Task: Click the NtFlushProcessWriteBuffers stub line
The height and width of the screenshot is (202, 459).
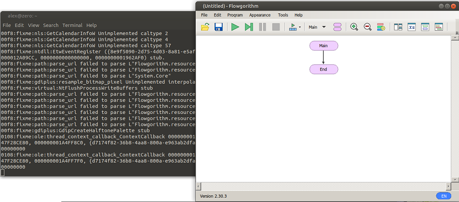Action: click(x=77, y=88)
